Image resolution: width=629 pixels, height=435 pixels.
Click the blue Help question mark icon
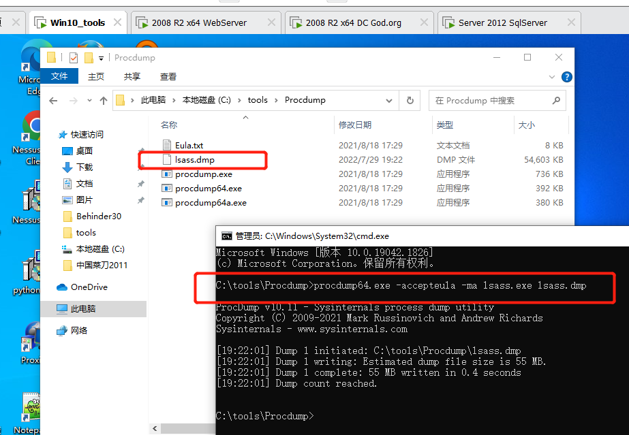pyautogui.click(x=566, y=77)
